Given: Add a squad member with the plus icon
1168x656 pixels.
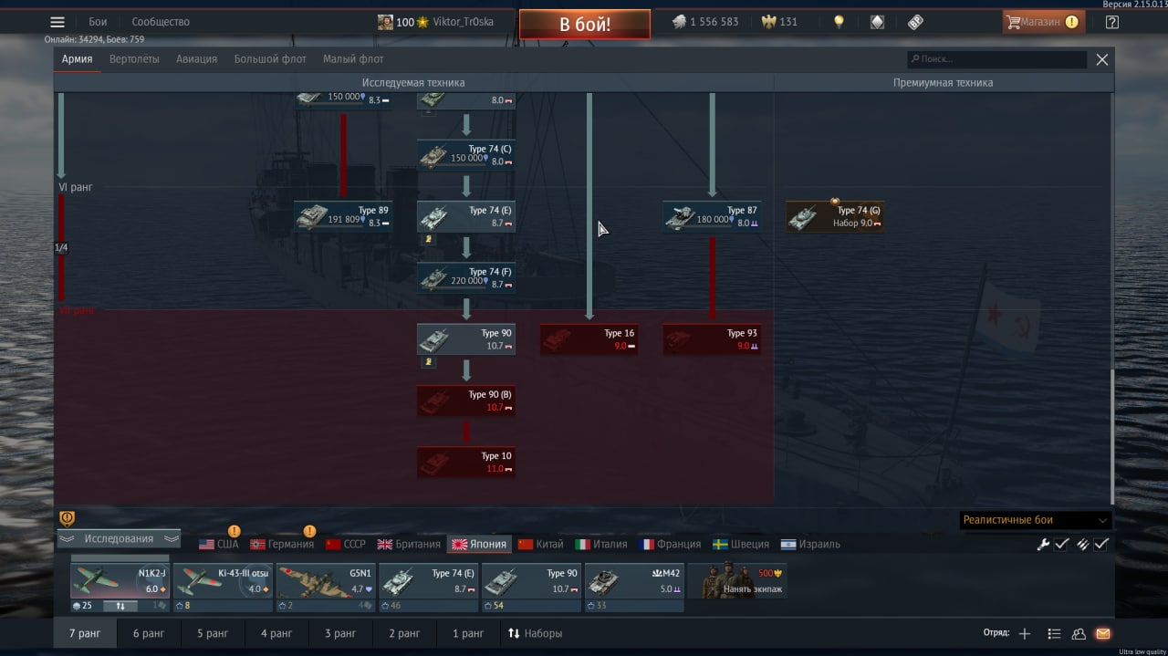Looking at the screenshot, I should pyautogui.click(x=1025, y=633).
